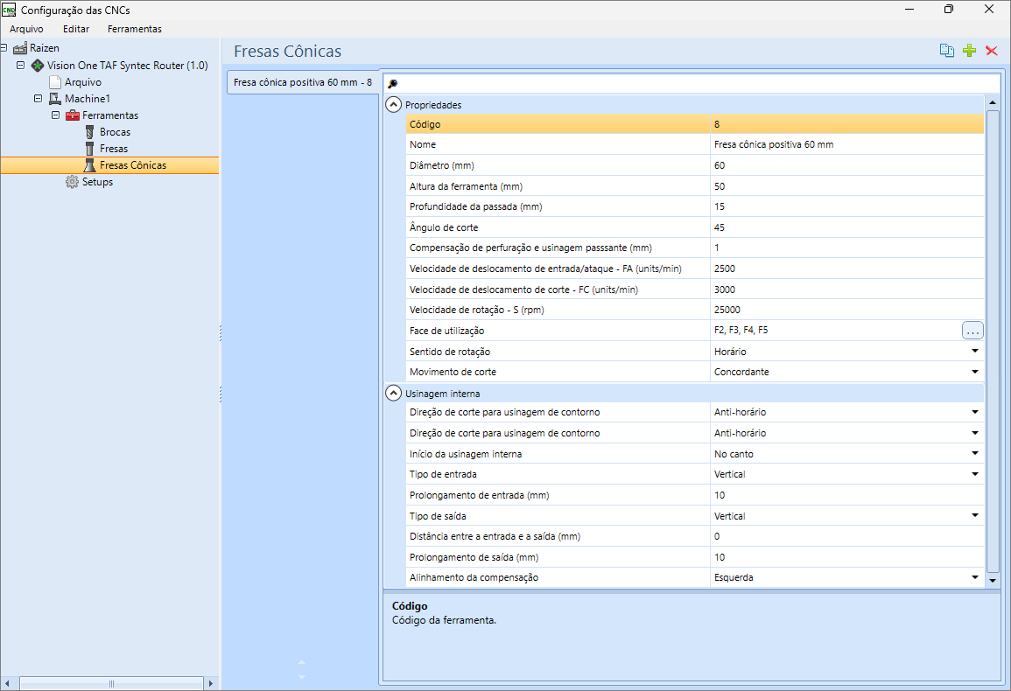This screenshot has height=691, width=1011.
Task: Open the Arquivo menu
Action: [x=26, y=29]
